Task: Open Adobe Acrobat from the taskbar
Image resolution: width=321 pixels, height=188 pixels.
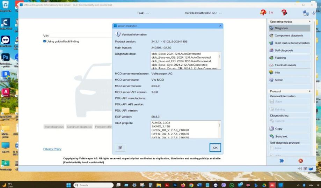Action: pos(167,185)
